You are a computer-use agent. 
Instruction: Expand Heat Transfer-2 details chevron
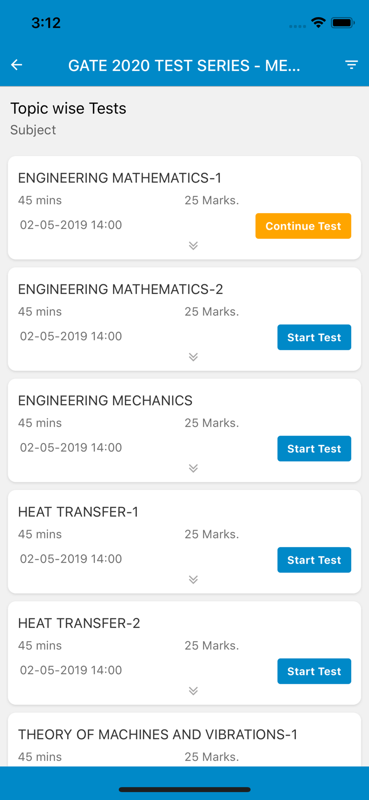193,690
